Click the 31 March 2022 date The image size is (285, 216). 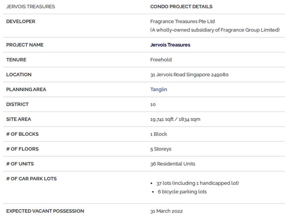(x=167, y=211)
